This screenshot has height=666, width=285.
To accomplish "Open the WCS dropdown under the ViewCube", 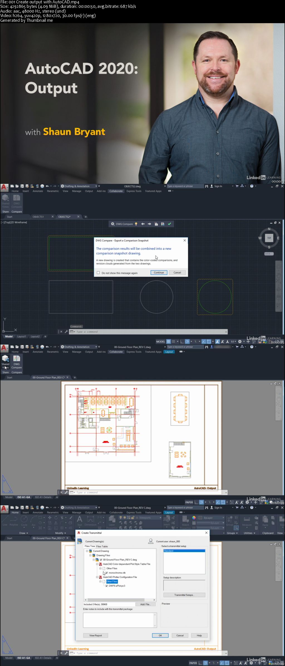I will coord(269,254).
